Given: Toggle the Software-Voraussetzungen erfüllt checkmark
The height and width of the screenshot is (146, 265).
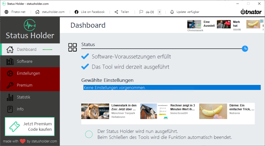Looking at the screenshot, I should [85, 56].
